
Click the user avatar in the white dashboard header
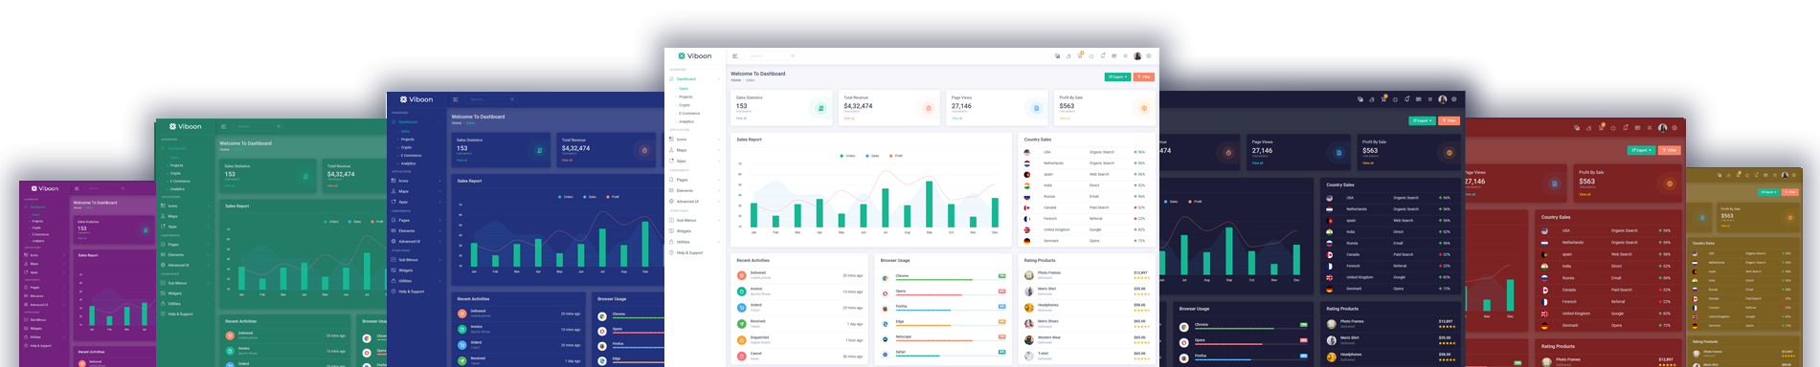point(1137,56)
